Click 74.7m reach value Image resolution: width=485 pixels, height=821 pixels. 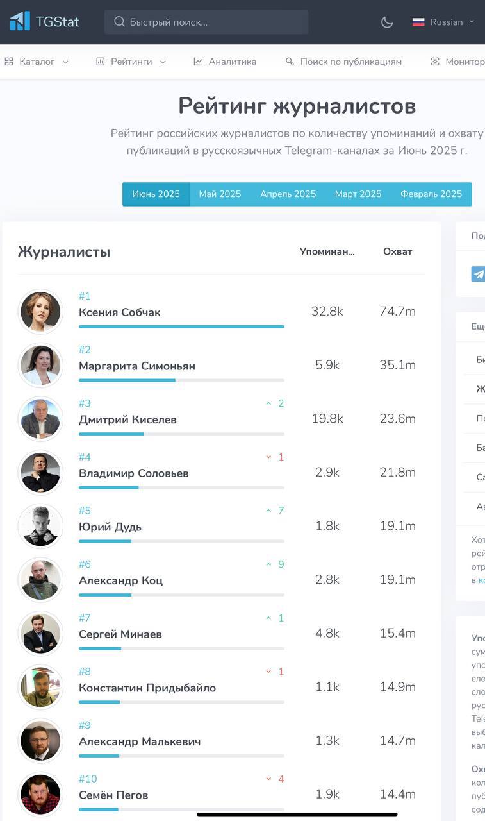(x=398, y=312)
